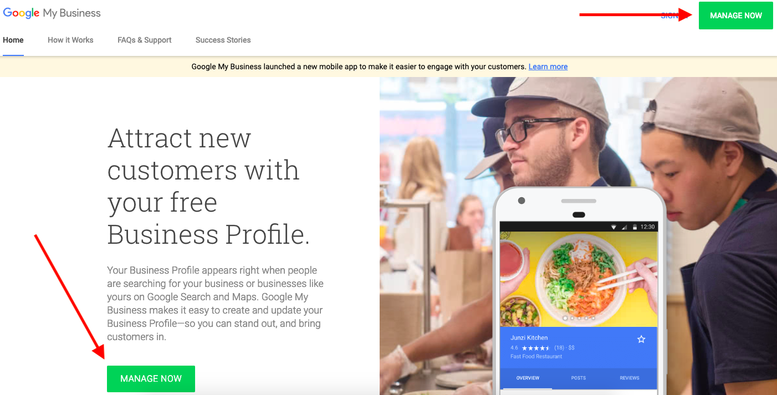Viewport: 777px width, 395px height.
Task: Click the Junzi Kitchen business name
Action: coord(529,337)
